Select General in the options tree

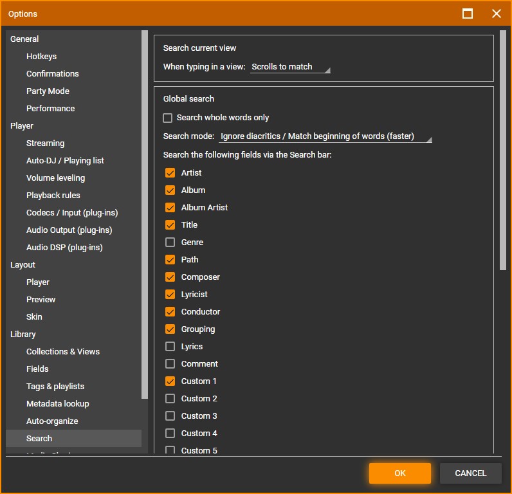point(24,39)
